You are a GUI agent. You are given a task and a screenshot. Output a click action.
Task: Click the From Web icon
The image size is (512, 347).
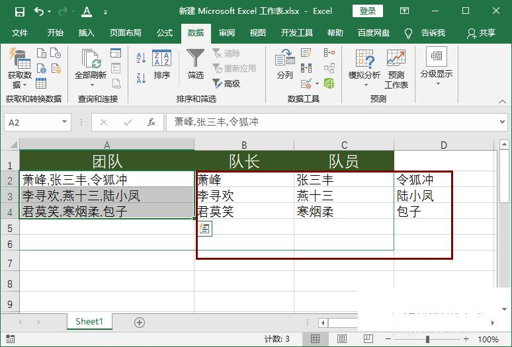point(42,68)
